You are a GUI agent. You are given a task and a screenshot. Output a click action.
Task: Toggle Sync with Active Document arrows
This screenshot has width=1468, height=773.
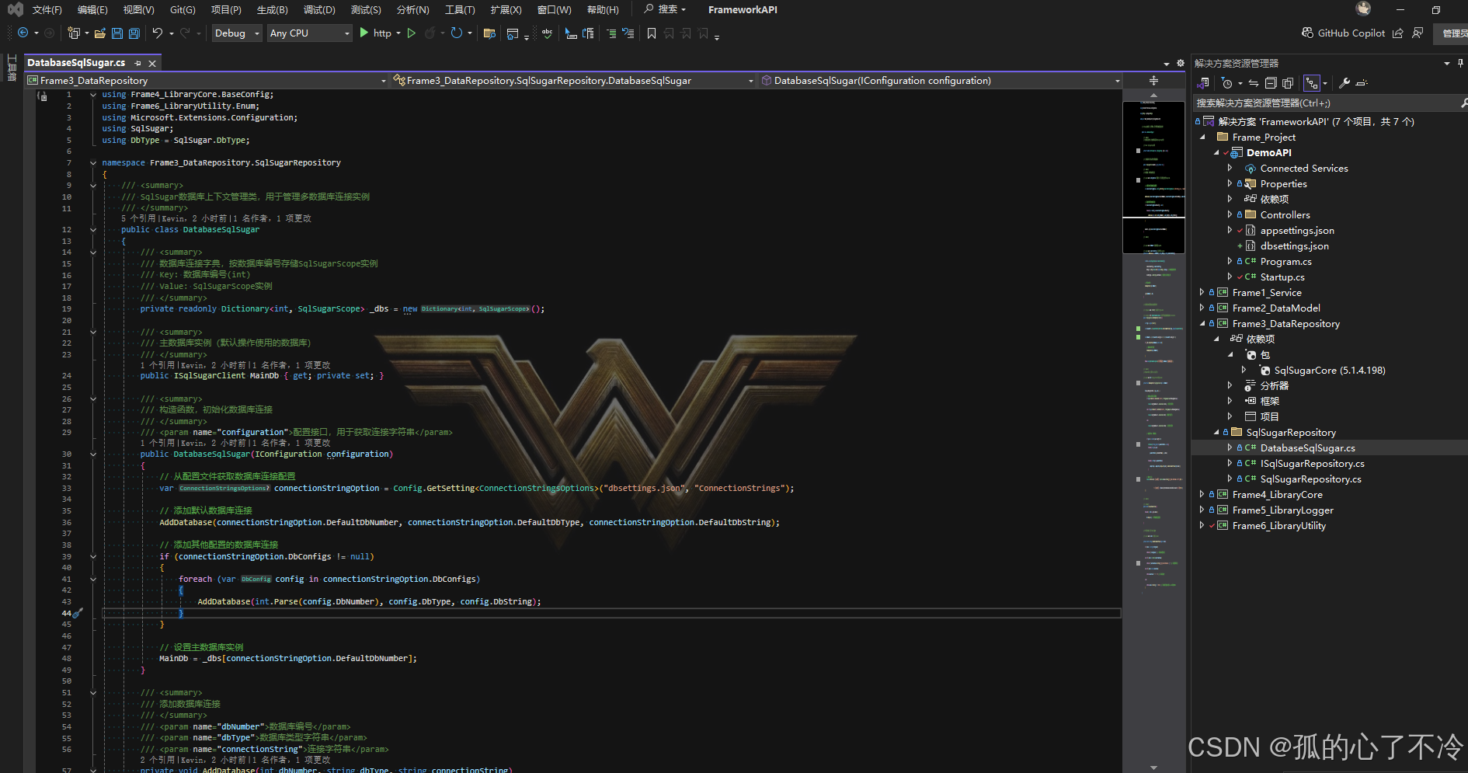(x=1253, y=83)
